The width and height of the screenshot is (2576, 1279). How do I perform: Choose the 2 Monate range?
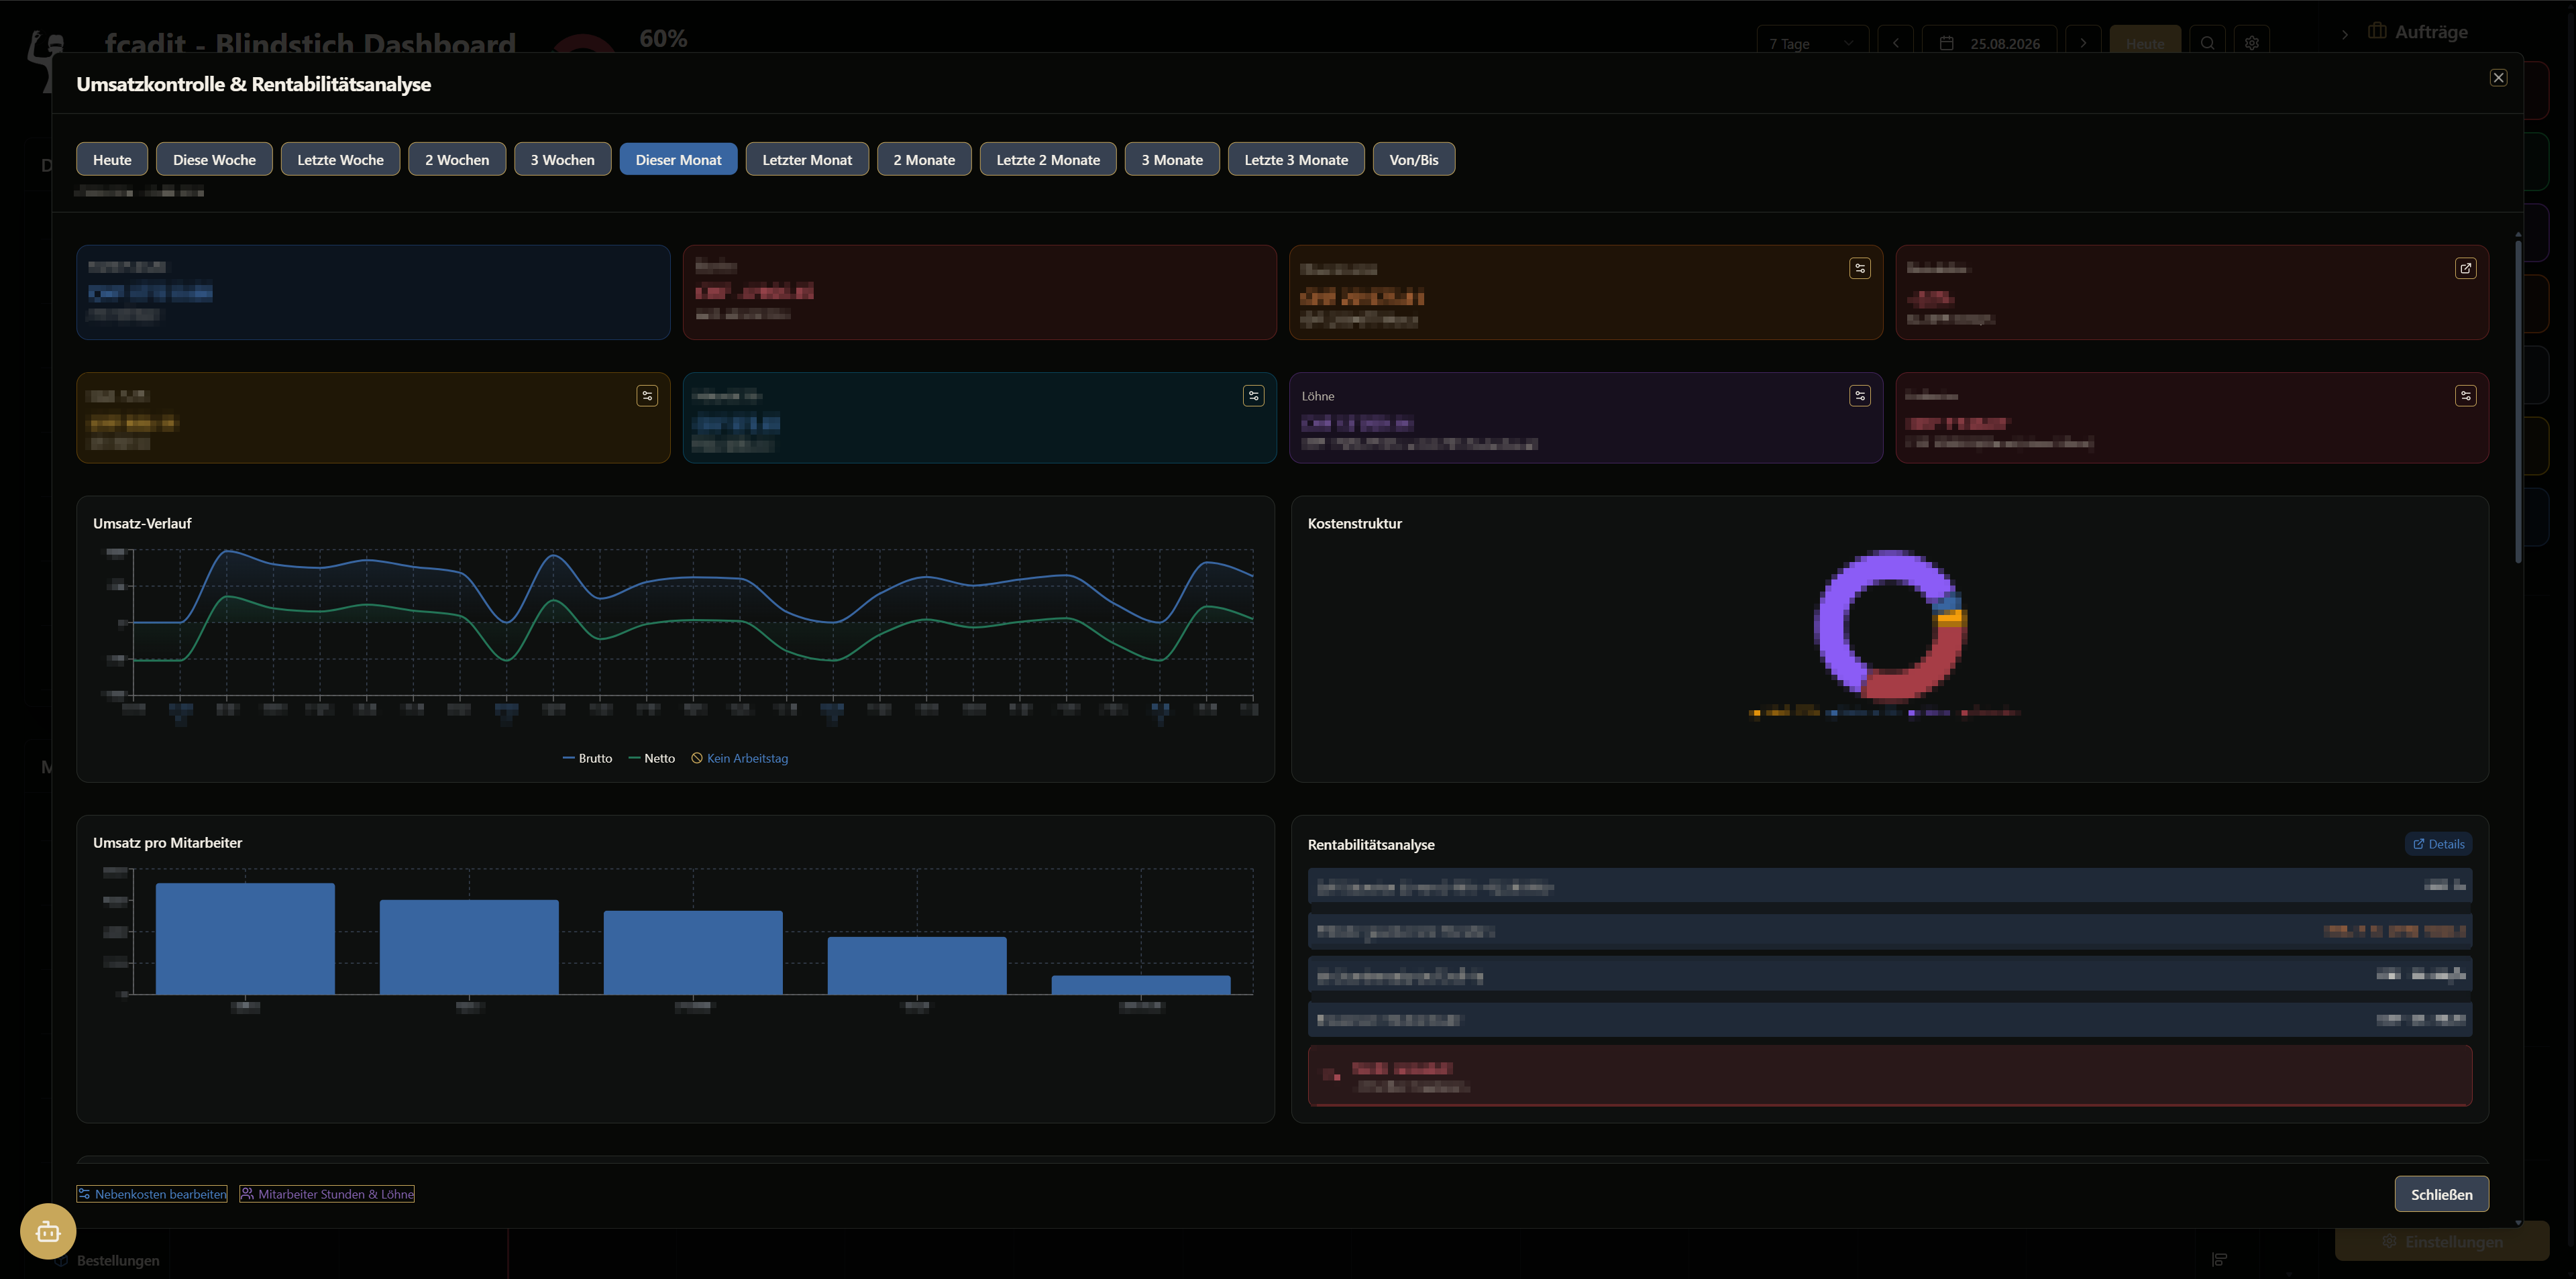924,159
